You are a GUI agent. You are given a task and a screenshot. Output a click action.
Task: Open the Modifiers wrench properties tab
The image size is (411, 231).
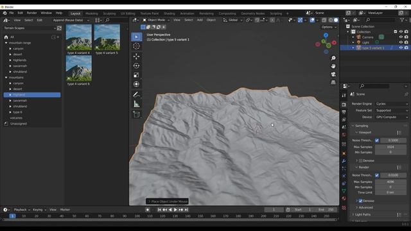344,161
